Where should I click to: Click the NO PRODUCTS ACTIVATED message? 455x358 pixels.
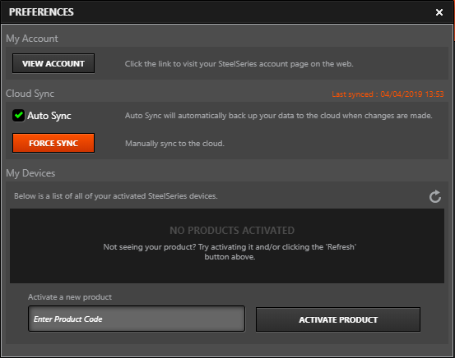coord(232,231)
